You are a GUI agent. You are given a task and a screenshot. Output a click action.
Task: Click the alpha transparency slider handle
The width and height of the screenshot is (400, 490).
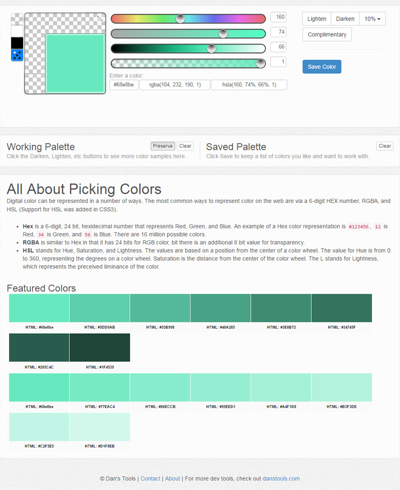coord(260,63)
